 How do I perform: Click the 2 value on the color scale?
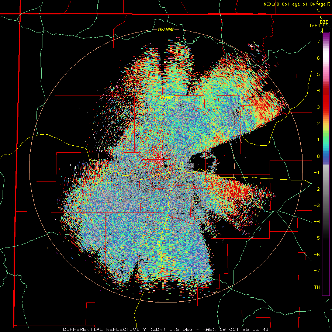pyautogui.click(x=318, y=124)
